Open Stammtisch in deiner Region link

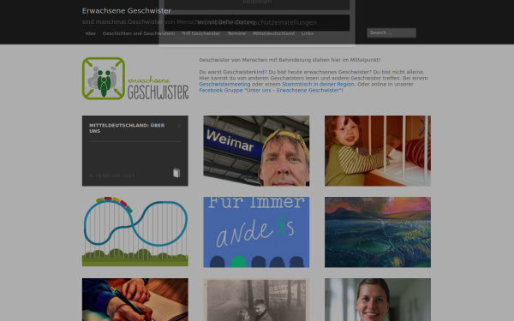click(x=318, y=84)
